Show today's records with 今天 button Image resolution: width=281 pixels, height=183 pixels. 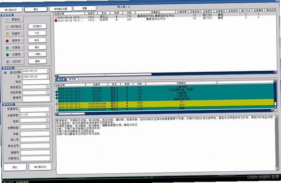[37, 33]
